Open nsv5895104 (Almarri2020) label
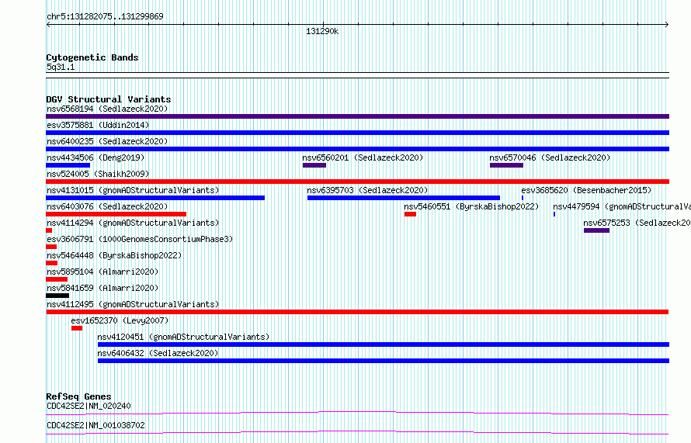The height and width of the screenshot is (443, 691). [x=102, y=272]
